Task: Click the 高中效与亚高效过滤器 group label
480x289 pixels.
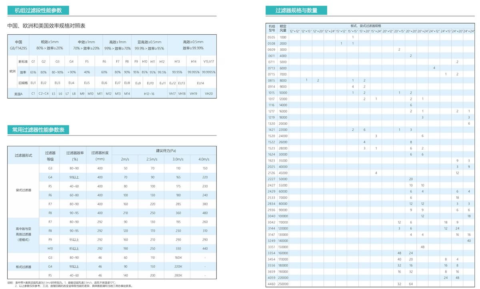Action: point(23,234)
